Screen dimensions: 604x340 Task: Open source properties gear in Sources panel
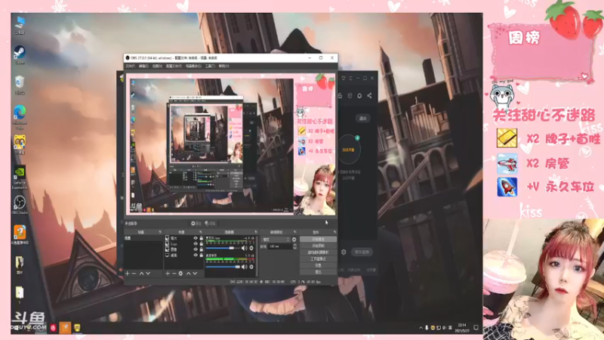point(180,274)
